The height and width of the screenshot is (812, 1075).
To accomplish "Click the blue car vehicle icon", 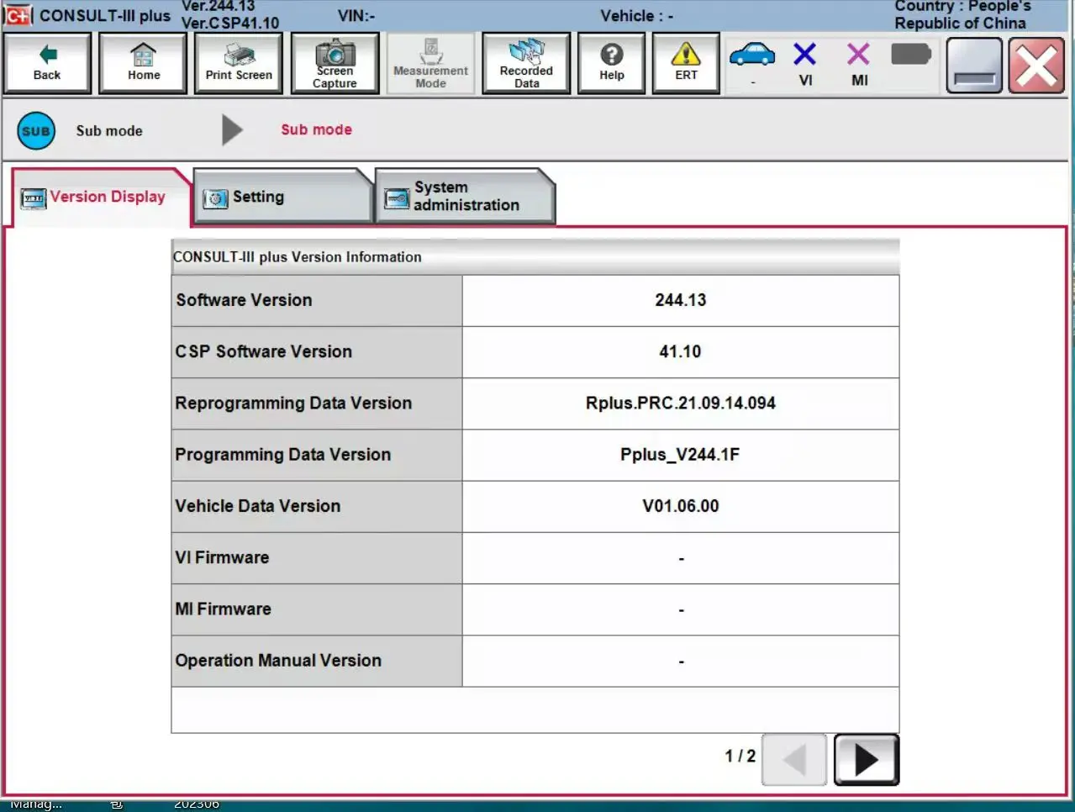I will pos(752,57).
